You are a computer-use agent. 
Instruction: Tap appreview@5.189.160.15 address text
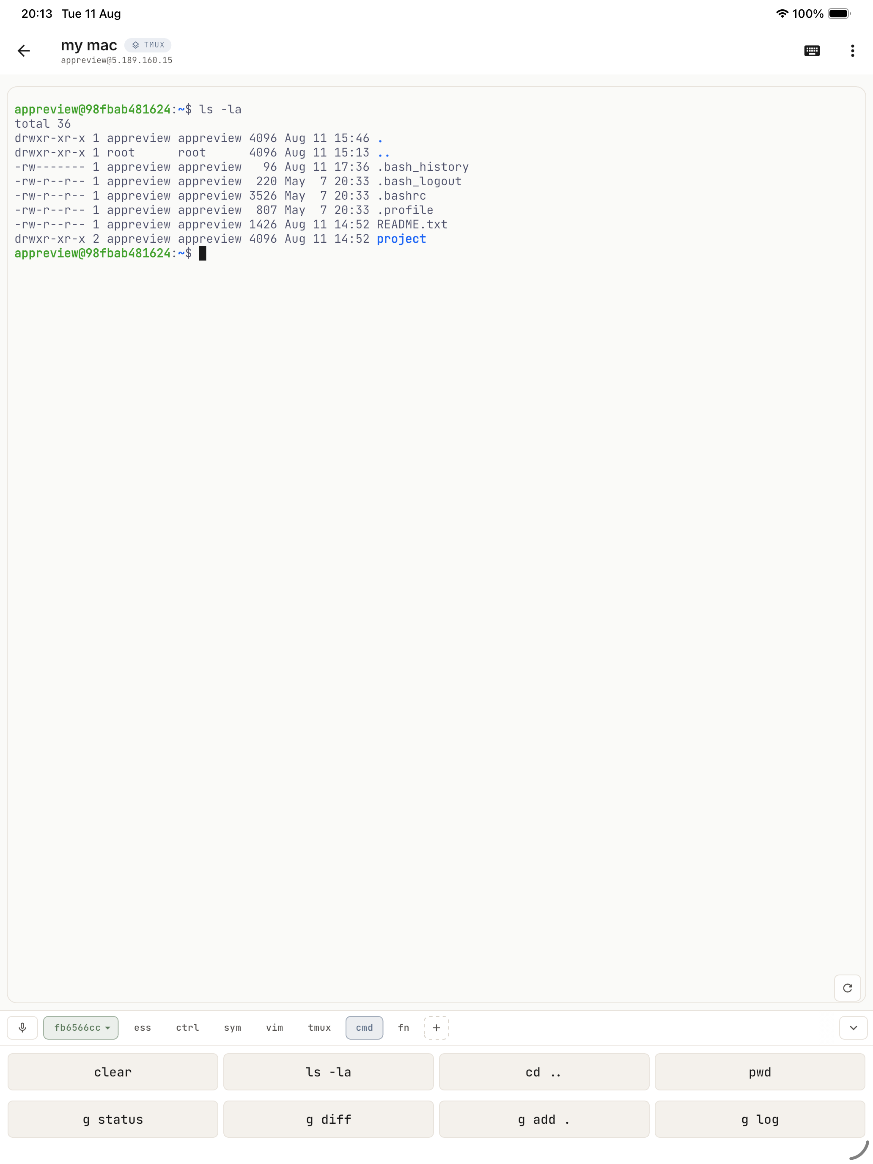coord(117,60)
